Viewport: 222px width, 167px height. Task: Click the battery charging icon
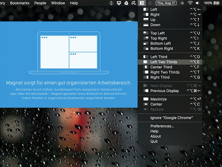(x=217, y=3)
